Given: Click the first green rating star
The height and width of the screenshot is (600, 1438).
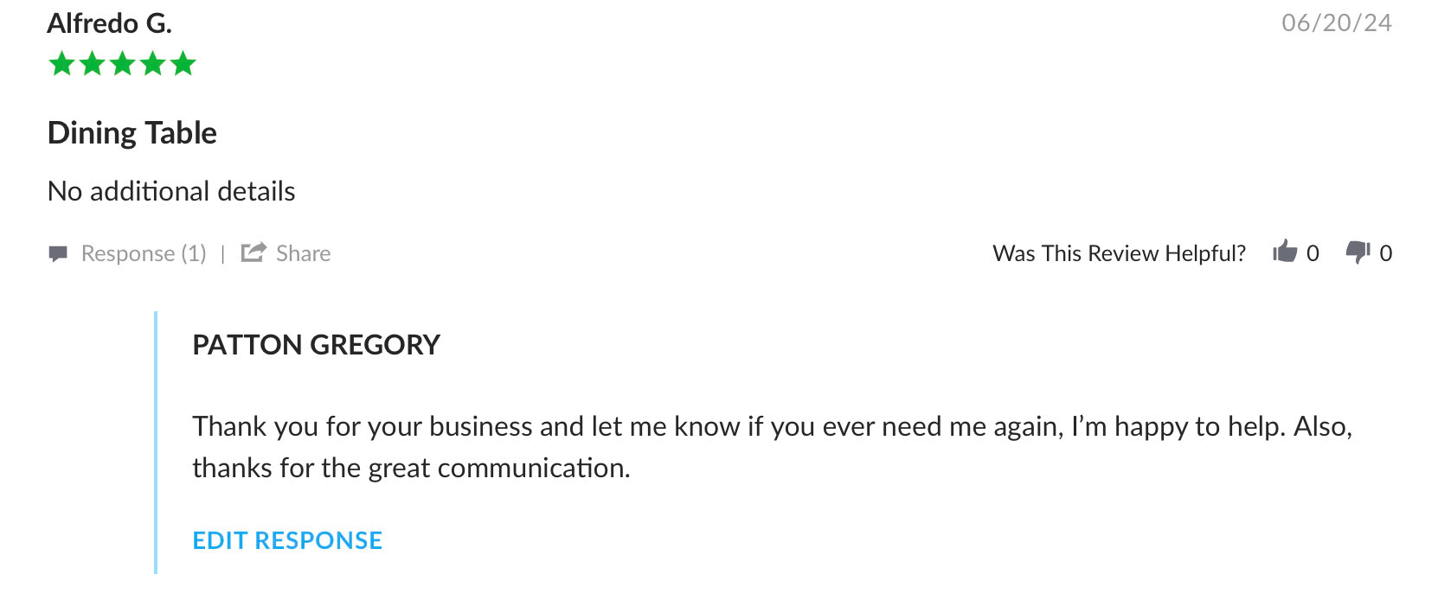Looking at the screenshot, I should click(x=62, y=64).
